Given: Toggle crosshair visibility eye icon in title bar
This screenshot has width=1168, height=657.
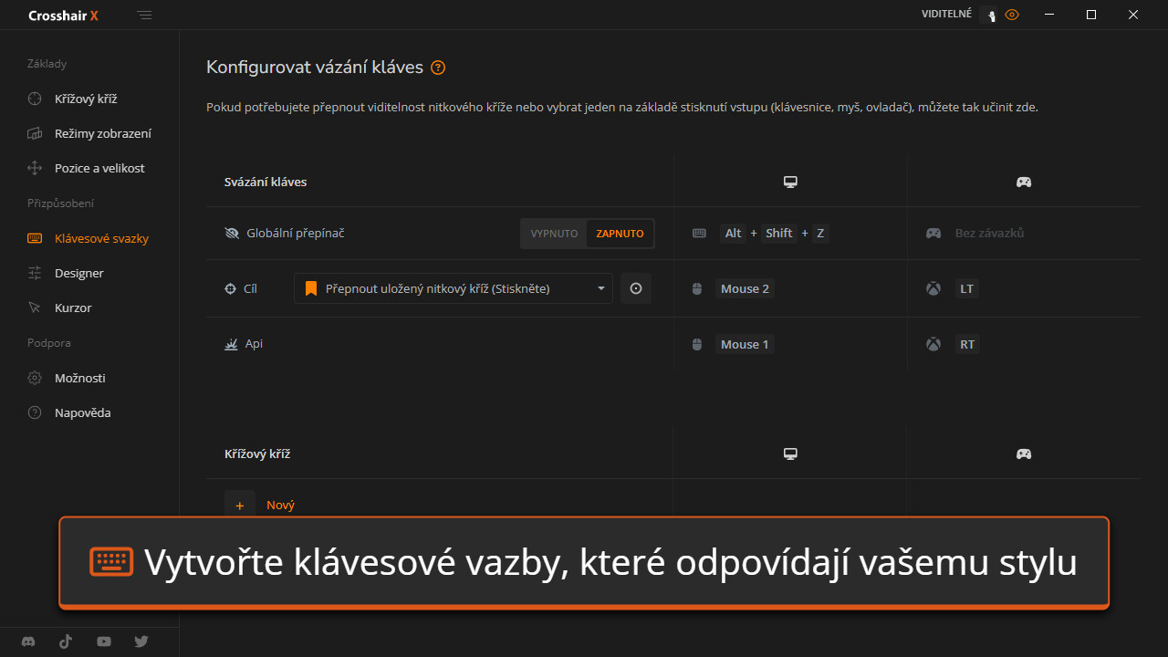Looking at the screenshot, I should tap(1011, 15).
